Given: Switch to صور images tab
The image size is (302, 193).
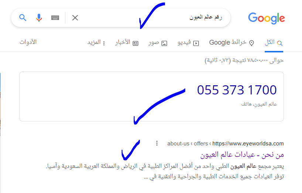Looking at the screenshot, I should (158, 42).
